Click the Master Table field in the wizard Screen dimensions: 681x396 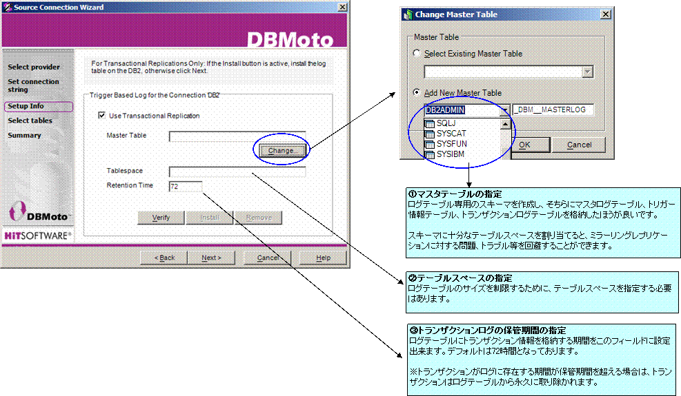237,136
